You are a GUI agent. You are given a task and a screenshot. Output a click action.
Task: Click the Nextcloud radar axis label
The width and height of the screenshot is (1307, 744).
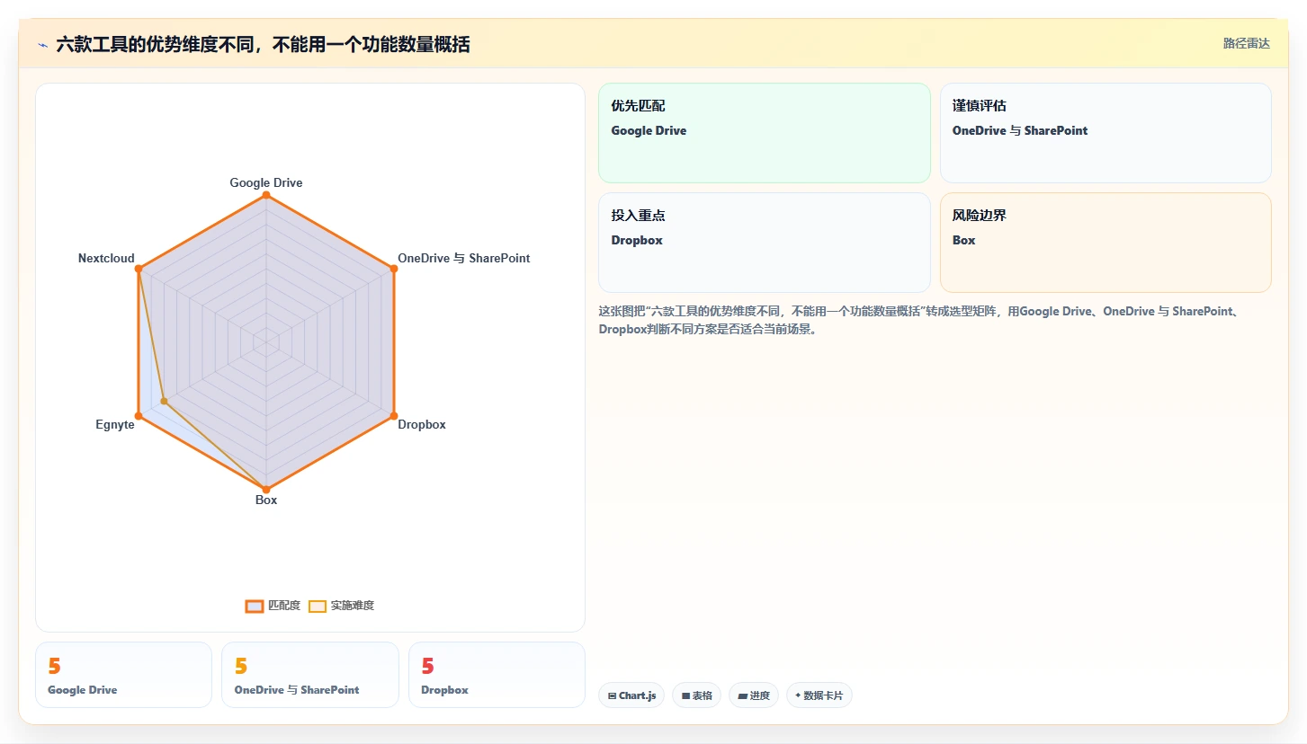[x=106, y=258]
